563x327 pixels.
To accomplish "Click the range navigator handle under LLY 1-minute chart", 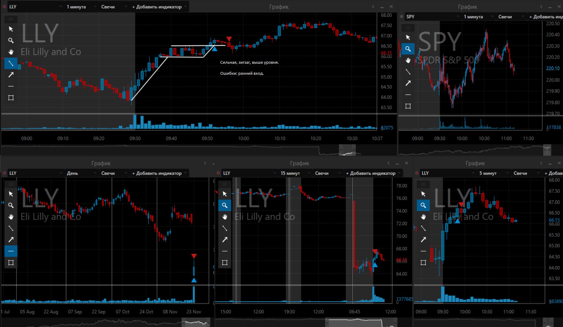I will coord(347,150).
